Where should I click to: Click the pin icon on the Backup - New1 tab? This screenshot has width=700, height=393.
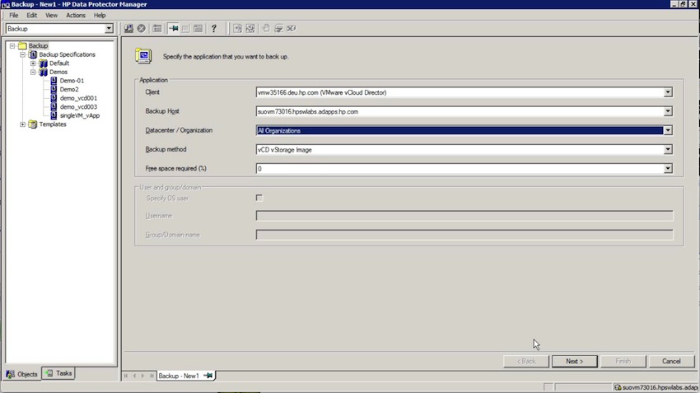(208, 376)
